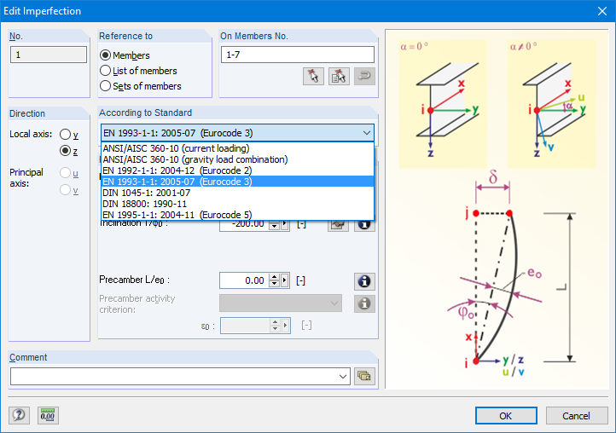Image resolution: width=616 pixels, height=433 pixels.
Task: Set local axis direction to y
Action: click(x=65, y=135)
